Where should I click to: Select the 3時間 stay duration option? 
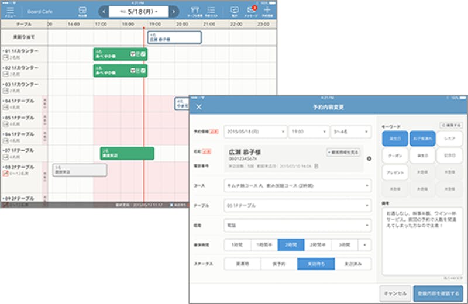click(343, 244)
